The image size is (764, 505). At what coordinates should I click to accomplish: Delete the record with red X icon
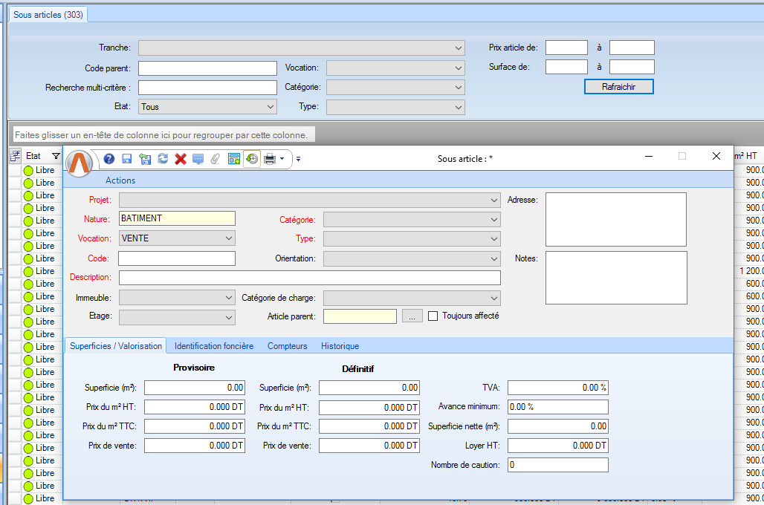tap(180, 159)
